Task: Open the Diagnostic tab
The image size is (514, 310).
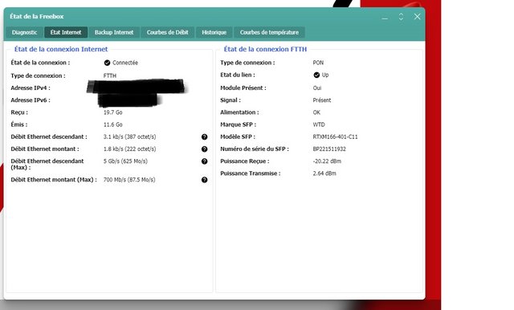Action: pyautogui.click(x=24, y=32)
